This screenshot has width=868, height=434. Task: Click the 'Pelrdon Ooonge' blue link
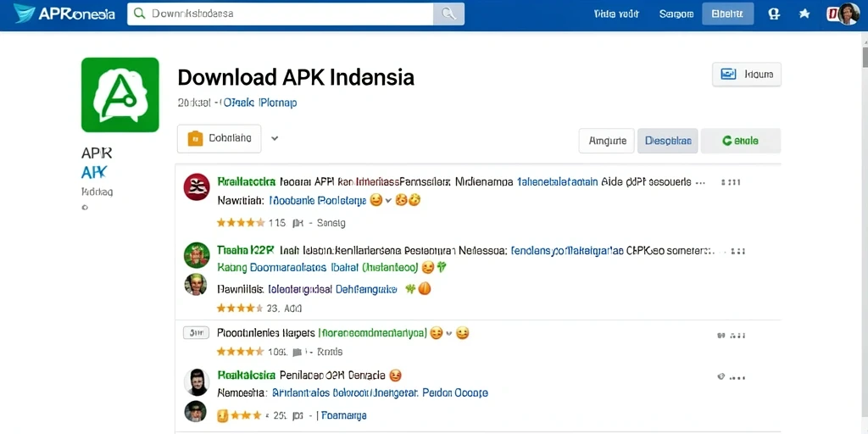pos(455,393)
